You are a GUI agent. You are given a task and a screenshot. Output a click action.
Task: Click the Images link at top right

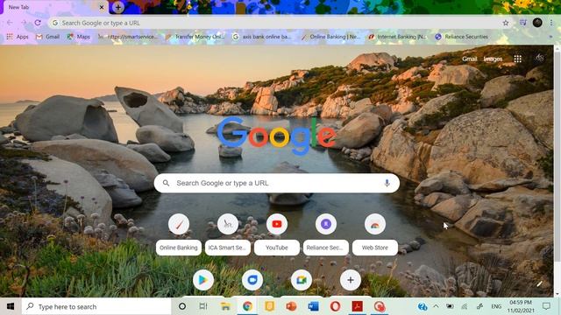point(493,59)
